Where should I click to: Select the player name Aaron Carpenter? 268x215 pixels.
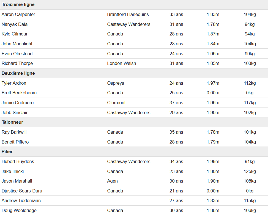[x=18, y=14]
